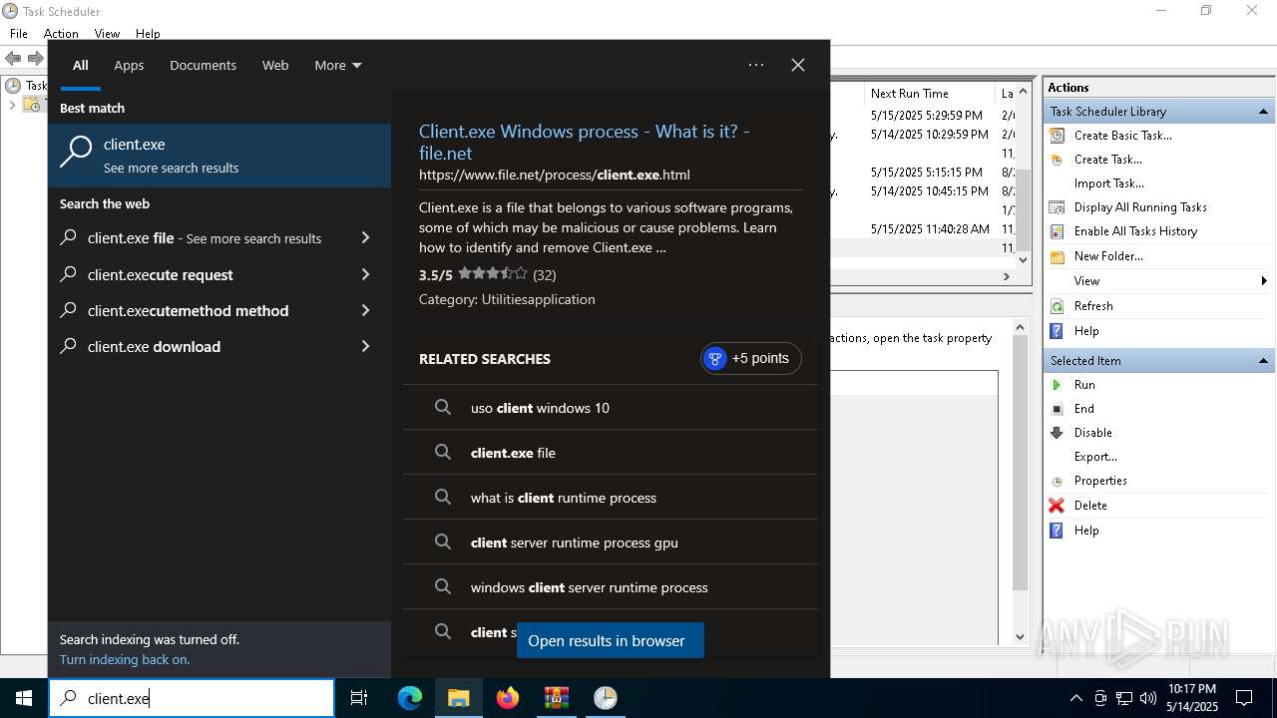1277x718 pixels.
Task: Click the volume icon in system tray
Action: pos(1148,698)
